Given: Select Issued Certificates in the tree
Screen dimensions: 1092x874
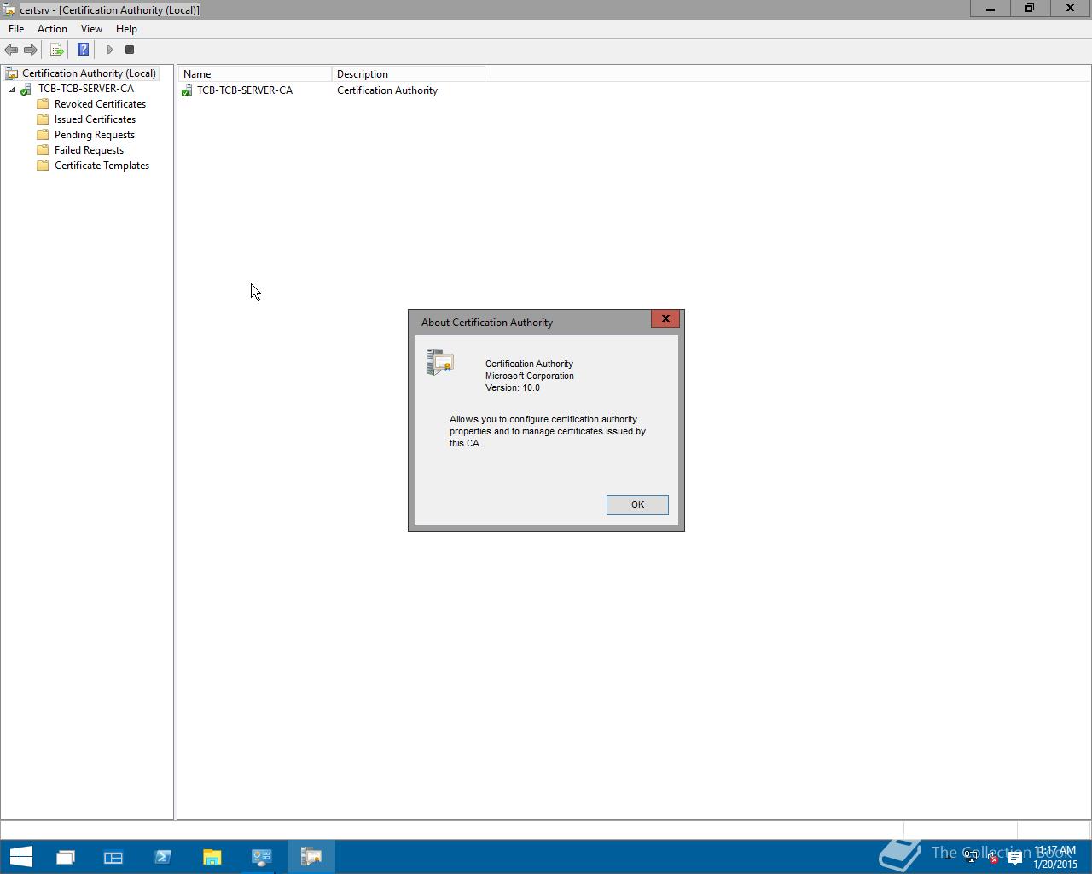Looking at the screenshot, I should click(95, 119).
